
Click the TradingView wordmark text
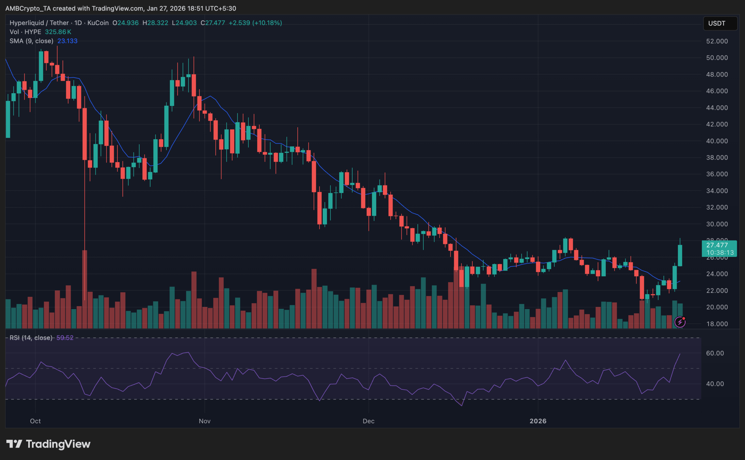point(58,444)
